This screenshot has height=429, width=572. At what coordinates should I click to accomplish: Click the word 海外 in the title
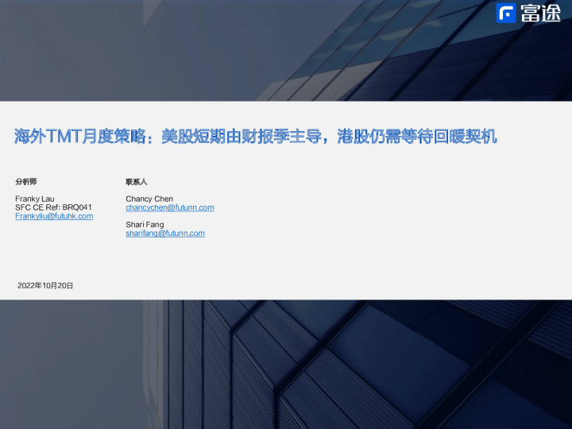pos(30,137)
